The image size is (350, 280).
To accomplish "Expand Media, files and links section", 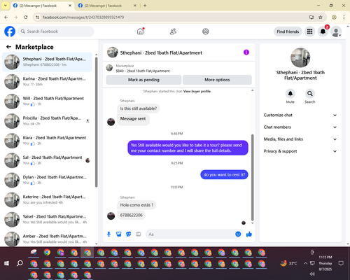I will 300,139.
